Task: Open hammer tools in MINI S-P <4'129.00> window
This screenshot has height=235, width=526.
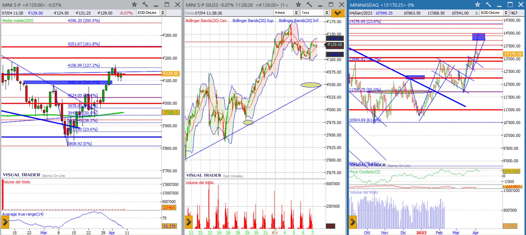Action: (145, 5)
